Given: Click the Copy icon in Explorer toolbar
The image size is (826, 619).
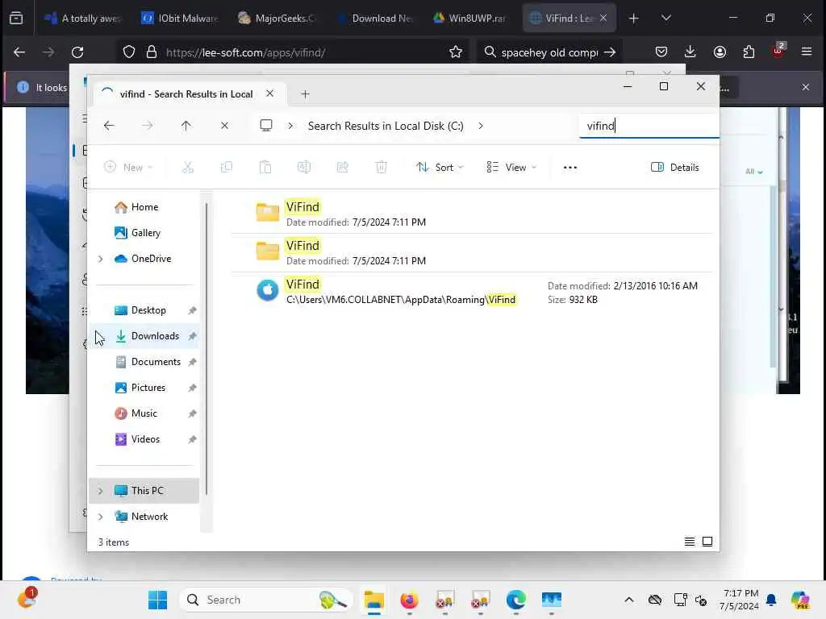Looking at the screenshot, I should click(x=227, y=168).
